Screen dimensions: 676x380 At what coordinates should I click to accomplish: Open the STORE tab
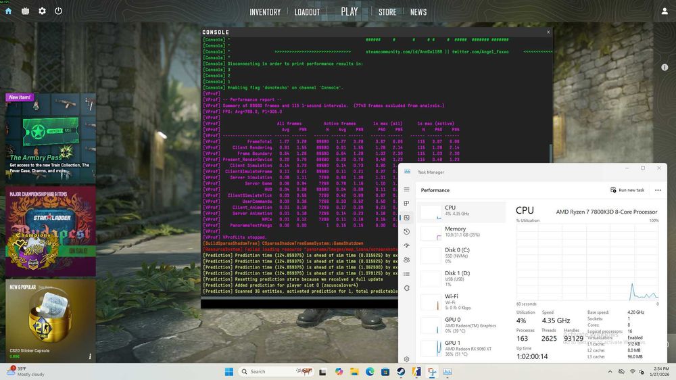pos(387,12)
